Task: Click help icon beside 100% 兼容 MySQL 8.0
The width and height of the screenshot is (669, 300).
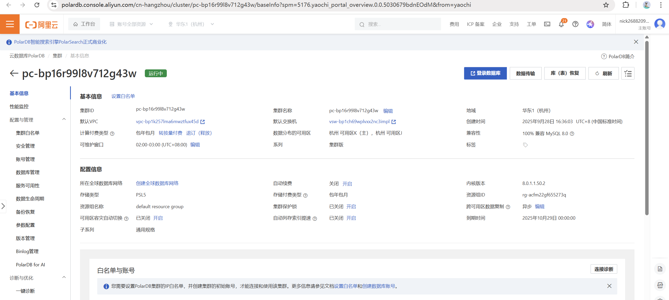Action: click(x=572, y=134)
